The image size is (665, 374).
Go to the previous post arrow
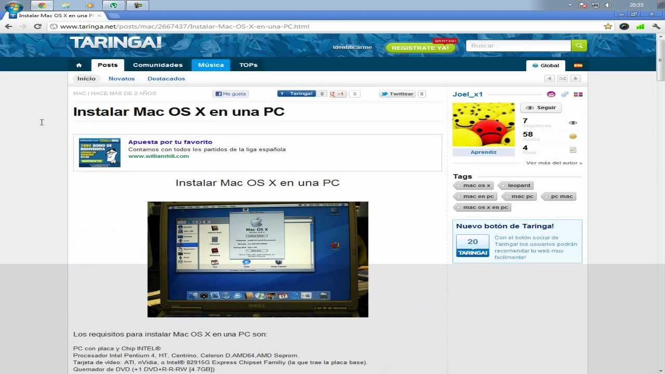[x=550, y=78]
